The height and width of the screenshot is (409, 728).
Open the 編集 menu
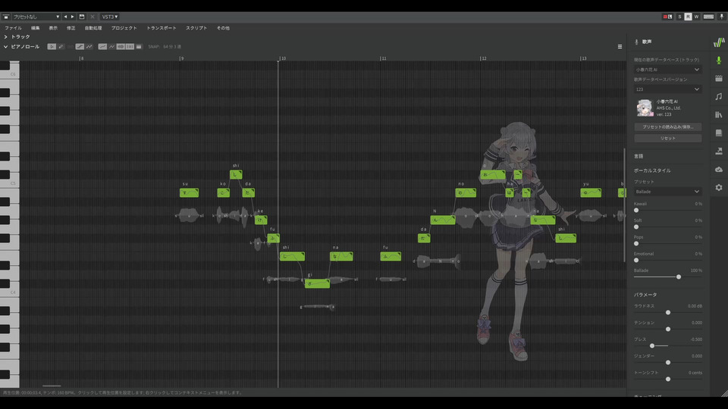[36, 28]
